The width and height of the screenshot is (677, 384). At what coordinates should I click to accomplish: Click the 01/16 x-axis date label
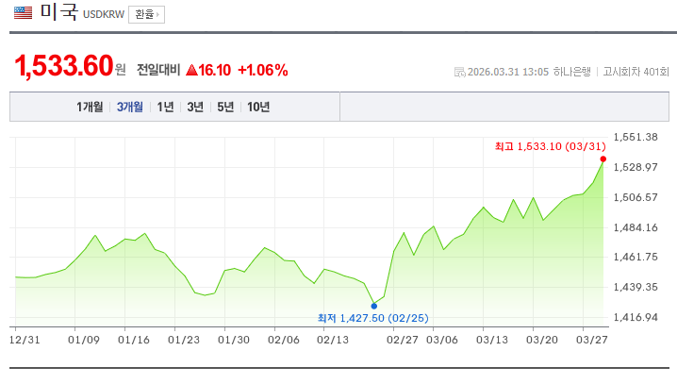click(x=134, y=340)
